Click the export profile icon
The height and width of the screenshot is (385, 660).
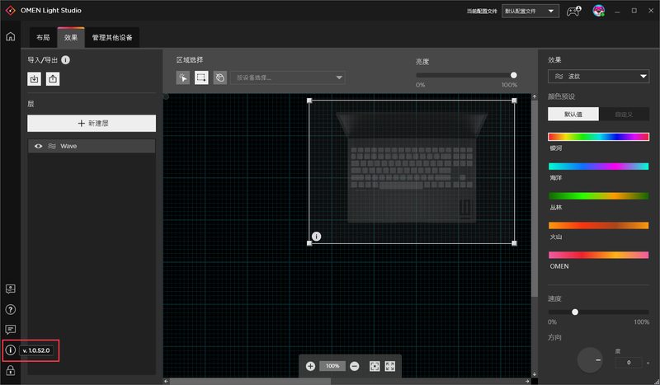click(53, 79)
